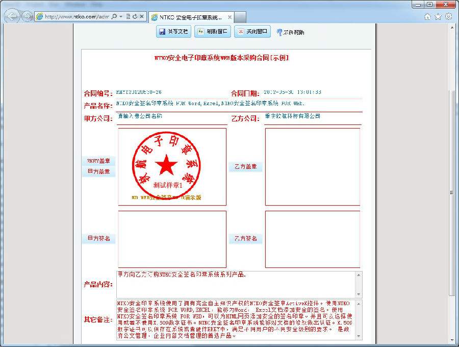Viewport: 459px width, 347px height.
Task: Click the stop loading X in address bar
Action: click(x=142, y=16)
